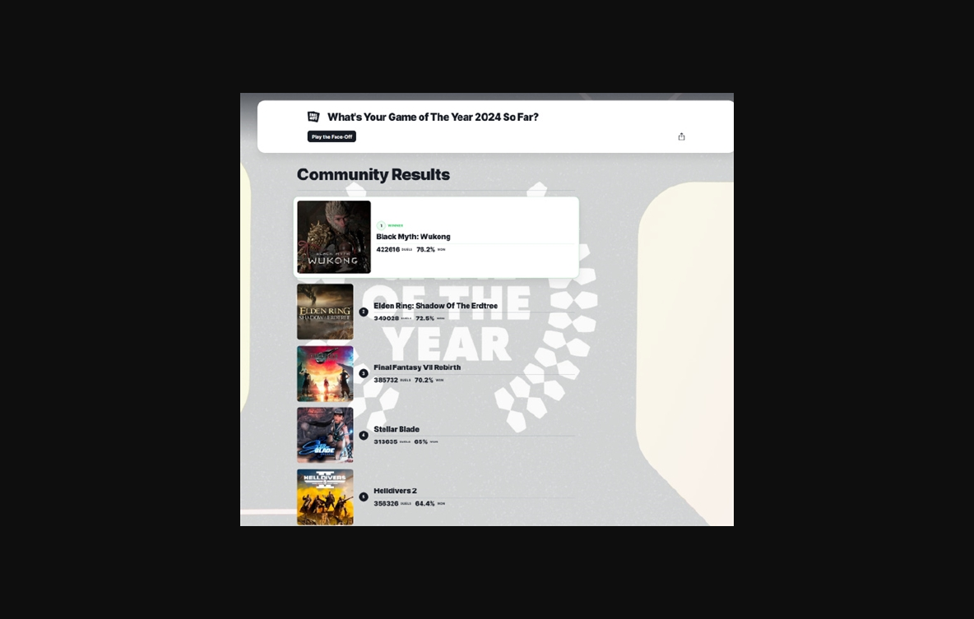Click the rank 5 badge beside Helldivers 2
The image size is (974, 619).
364,497
